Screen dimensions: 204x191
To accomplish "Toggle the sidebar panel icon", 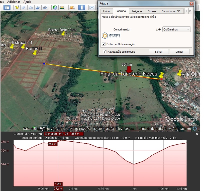I will [7, 7].
